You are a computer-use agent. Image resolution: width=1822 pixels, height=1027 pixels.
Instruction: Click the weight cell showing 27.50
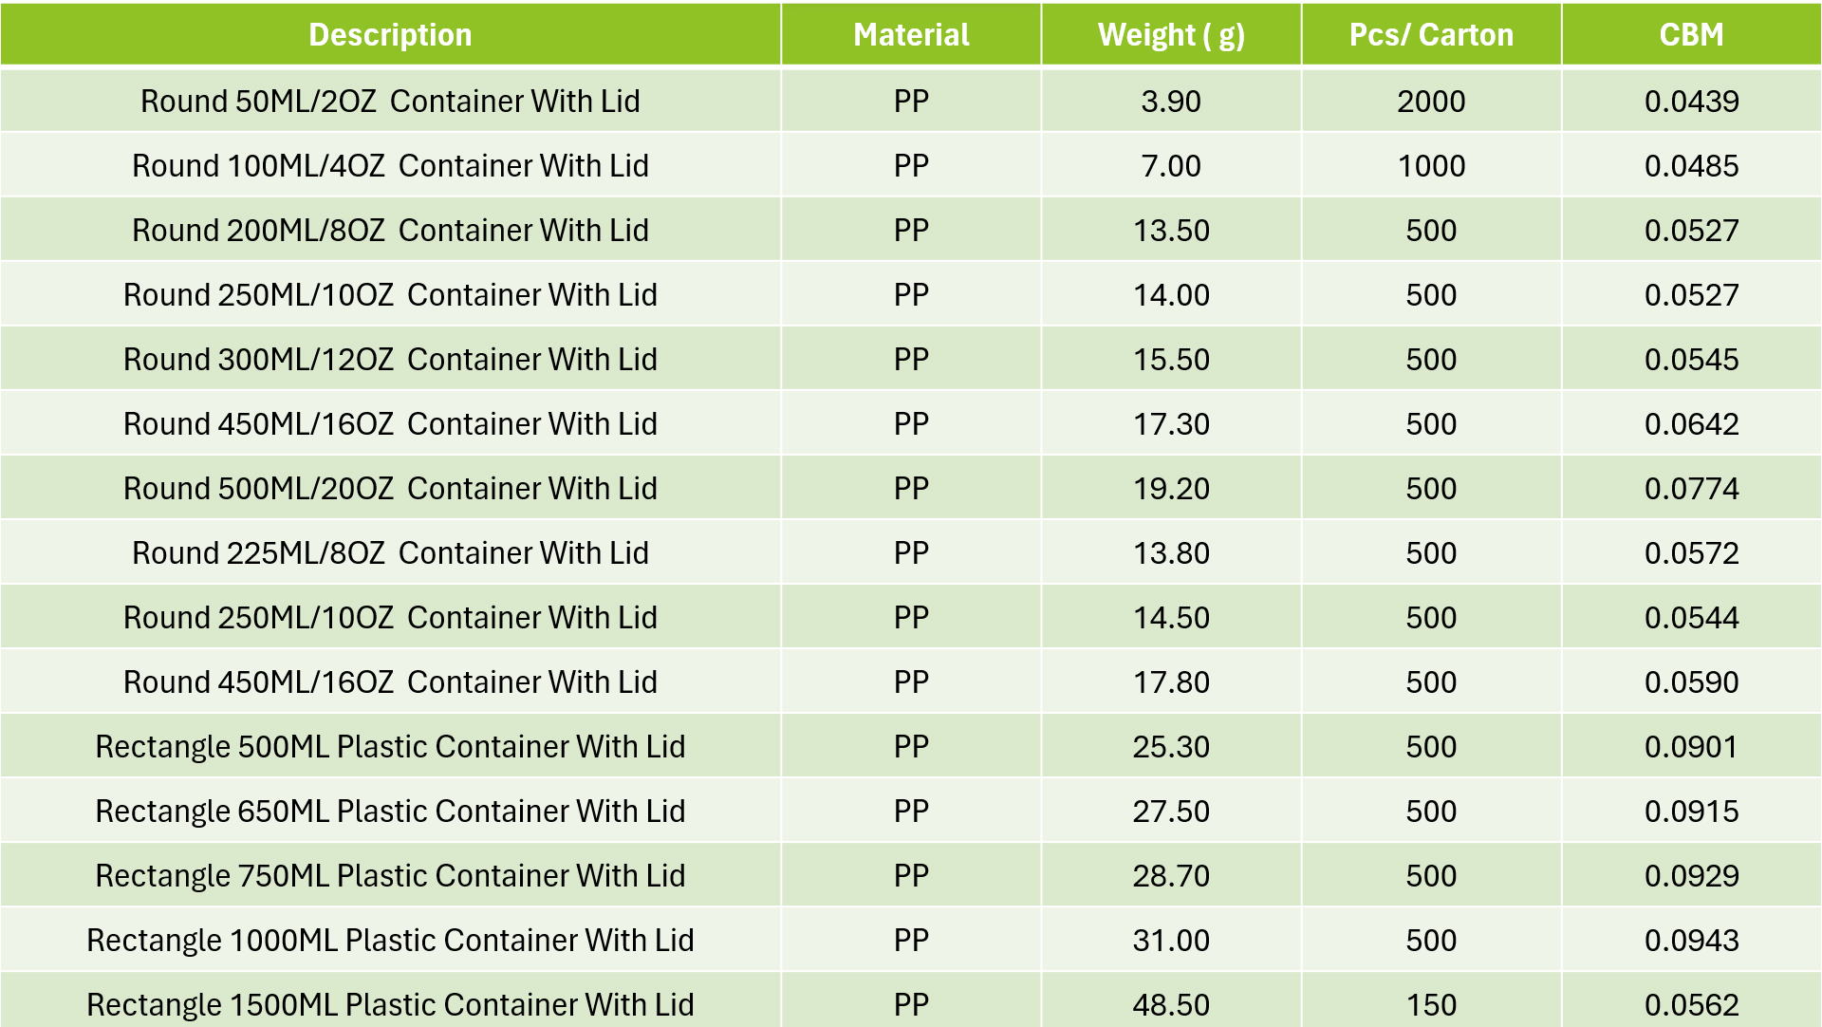coord(1171,811)
